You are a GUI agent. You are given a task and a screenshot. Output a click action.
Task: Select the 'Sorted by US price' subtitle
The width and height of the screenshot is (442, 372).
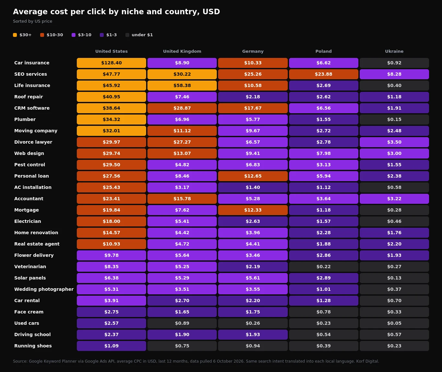click(32, 21)
